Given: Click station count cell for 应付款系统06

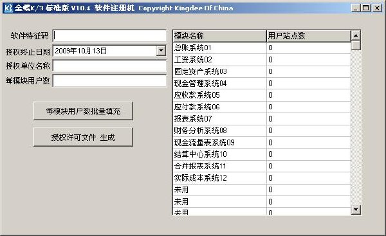Looking at the screenshot, I should click(309, 107).
